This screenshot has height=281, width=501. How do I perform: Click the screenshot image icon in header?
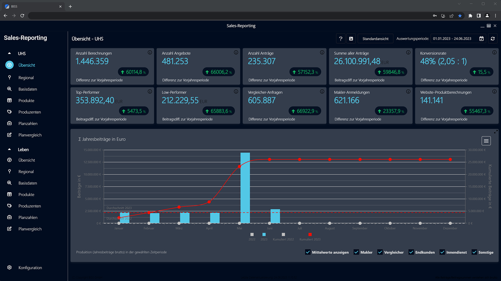coord(351,39)
